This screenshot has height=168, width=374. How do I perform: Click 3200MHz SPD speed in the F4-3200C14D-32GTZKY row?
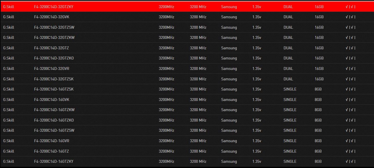(x=167, y=7)
